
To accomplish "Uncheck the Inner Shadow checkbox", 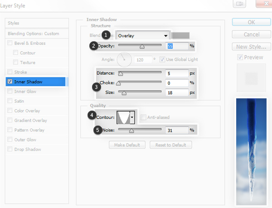I will 10,82.
